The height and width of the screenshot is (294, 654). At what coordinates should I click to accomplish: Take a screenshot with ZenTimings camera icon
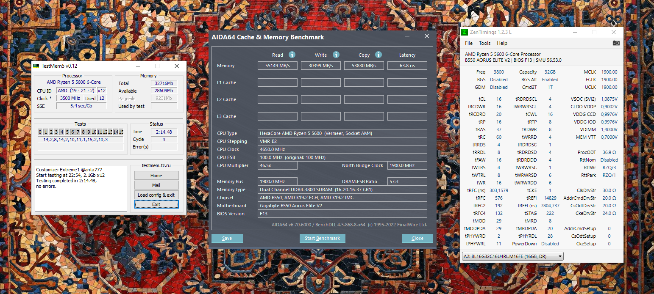tap(616, 43)
